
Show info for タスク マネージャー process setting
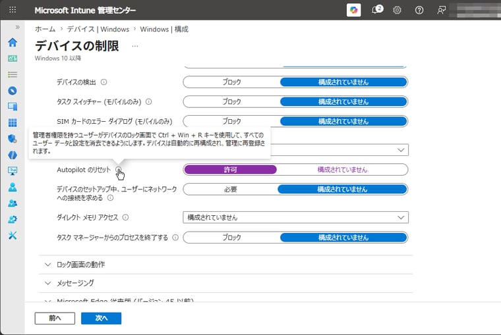pos(175,238)
